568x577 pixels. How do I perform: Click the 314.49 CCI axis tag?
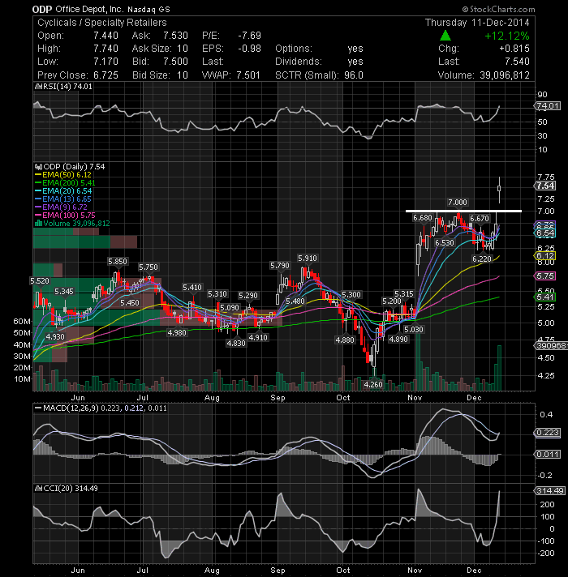[x=549, y=491]
